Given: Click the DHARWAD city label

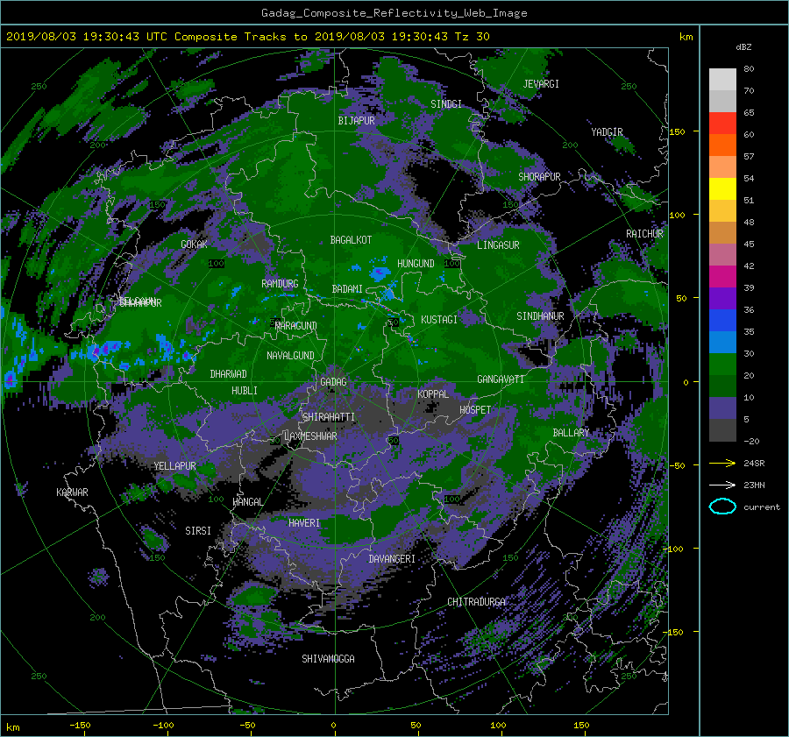Looking at the screenshot, I should pos(228,374).
